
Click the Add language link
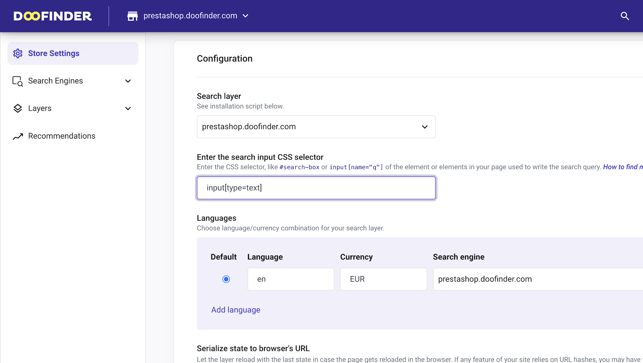236,310
